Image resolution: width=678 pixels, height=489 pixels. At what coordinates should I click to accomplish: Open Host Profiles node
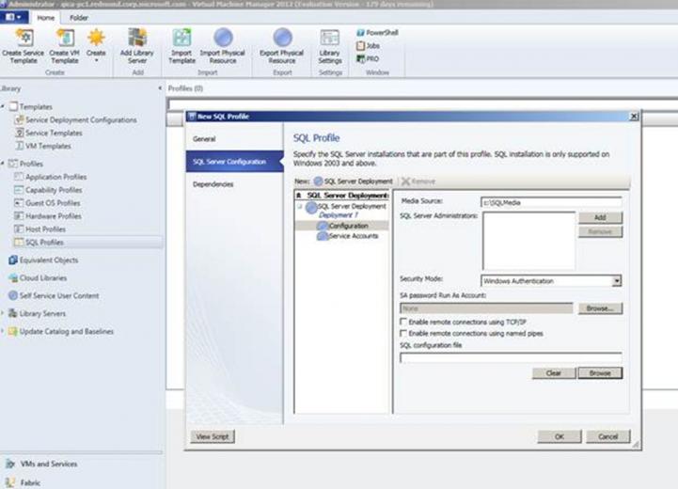coord(45,229)
